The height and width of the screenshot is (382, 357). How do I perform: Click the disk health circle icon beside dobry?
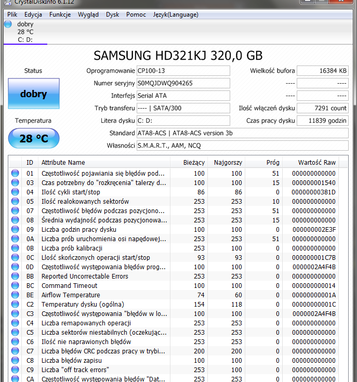click(x=8, y=24)
